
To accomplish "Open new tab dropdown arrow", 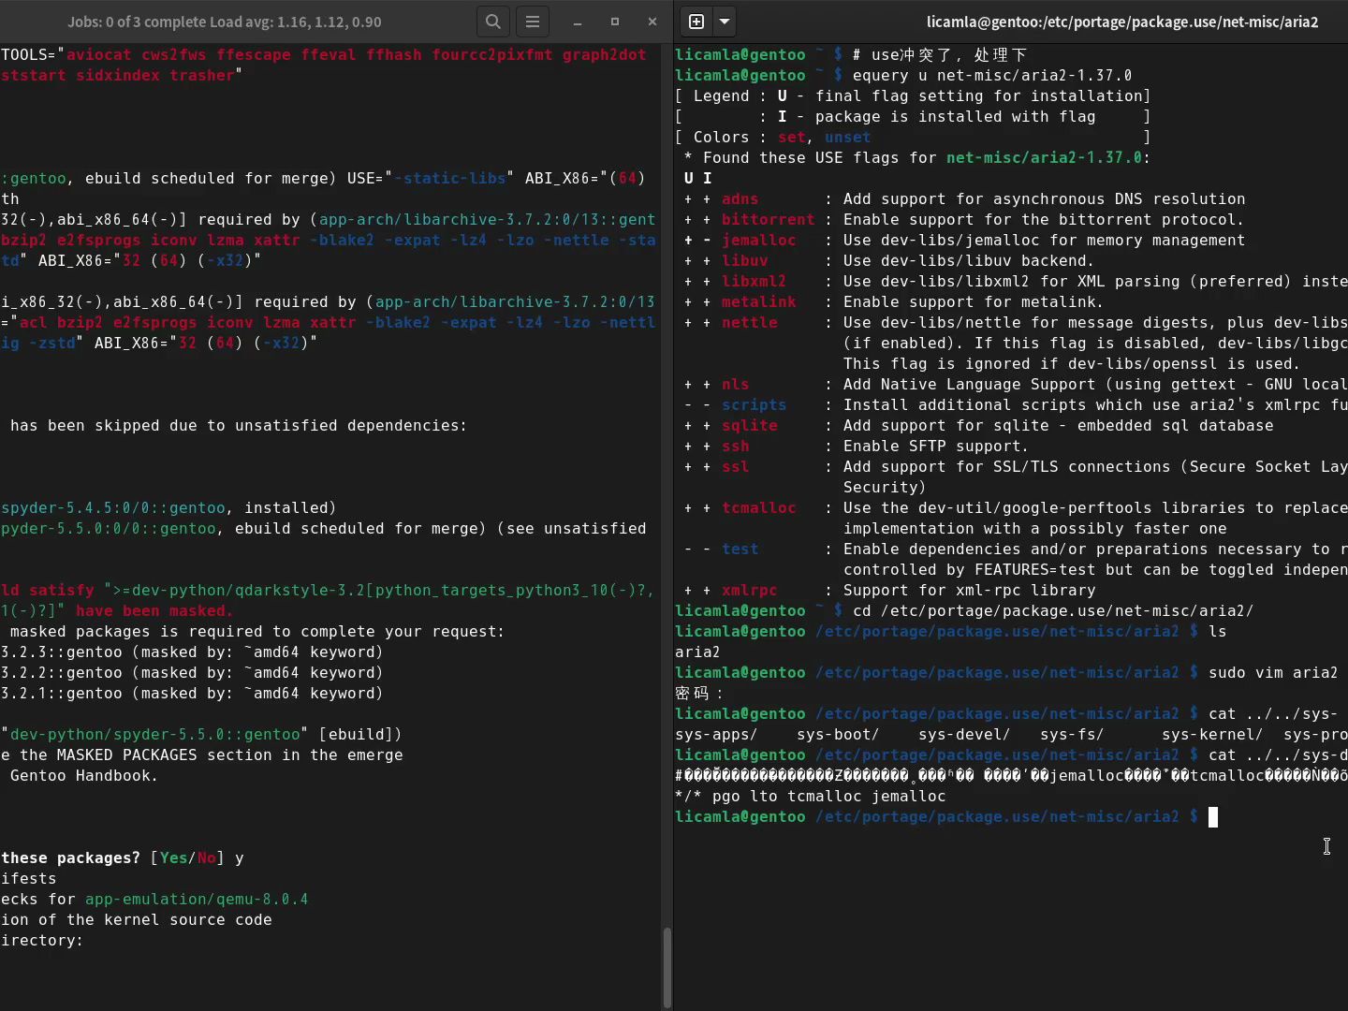I will [x=725, y=22].
